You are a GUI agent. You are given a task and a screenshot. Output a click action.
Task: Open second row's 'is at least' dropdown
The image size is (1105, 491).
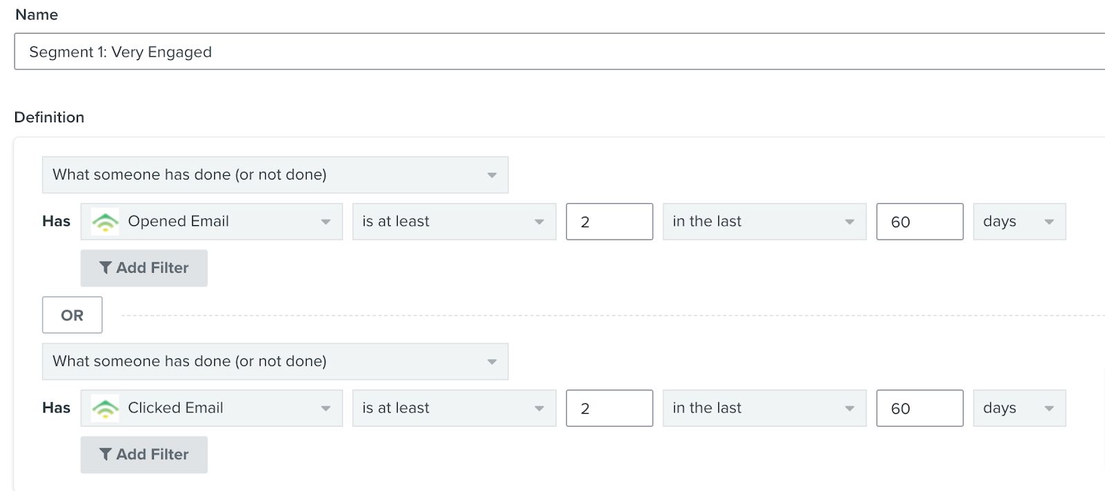[454, 408]
